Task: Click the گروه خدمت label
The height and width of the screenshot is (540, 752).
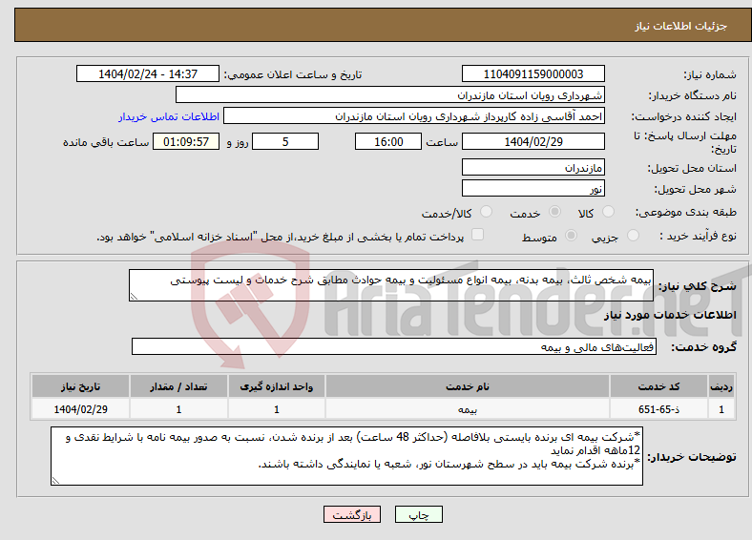Action: [703, 347]
